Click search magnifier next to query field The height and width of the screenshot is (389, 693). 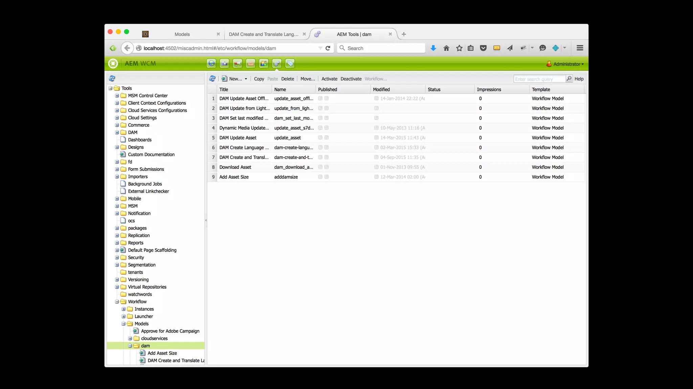569,79
